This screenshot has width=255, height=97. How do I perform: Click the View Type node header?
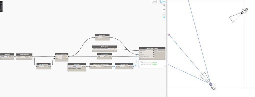tap(7, 54)
